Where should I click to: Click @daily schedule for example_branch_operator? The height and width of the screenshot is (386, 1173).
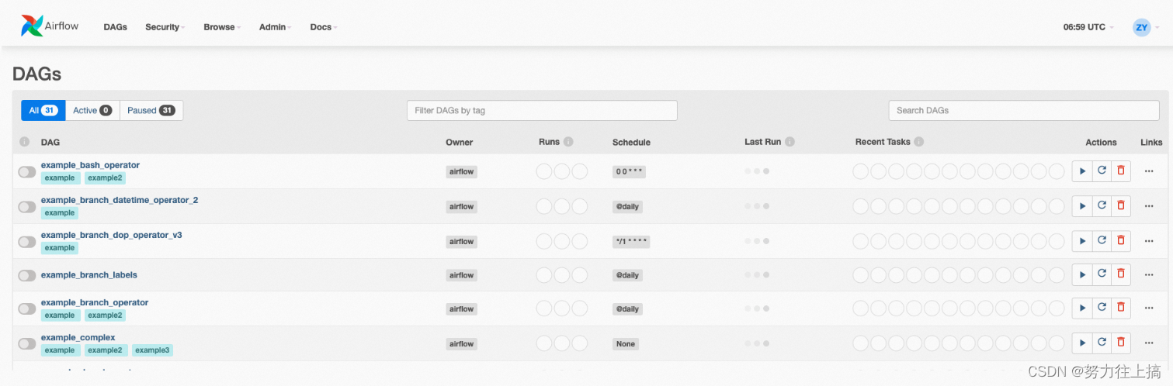pyautogui.click(x=627, y=309)
